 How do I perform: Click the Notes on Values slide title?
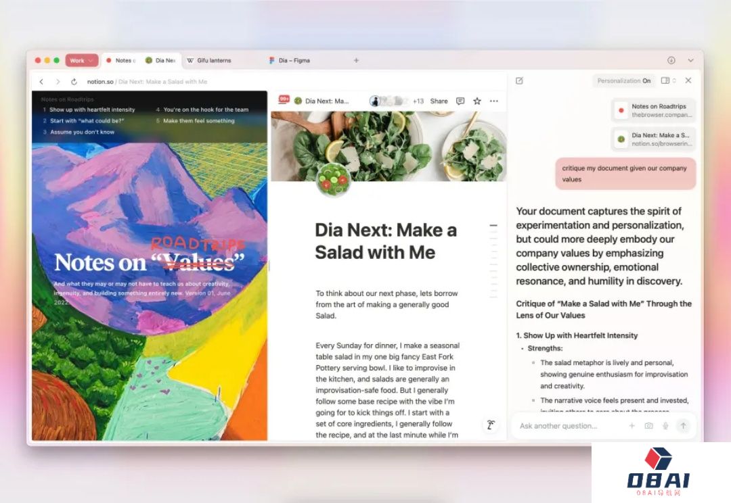[149, 262]
